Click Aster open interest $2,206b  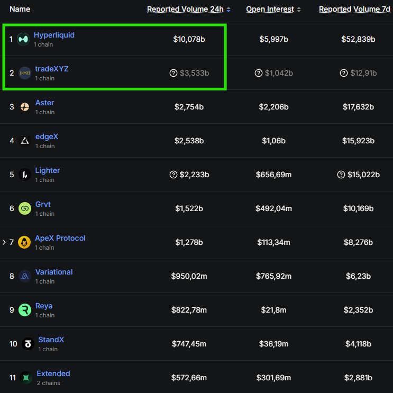pyautogui.click(x=273, y=107)
